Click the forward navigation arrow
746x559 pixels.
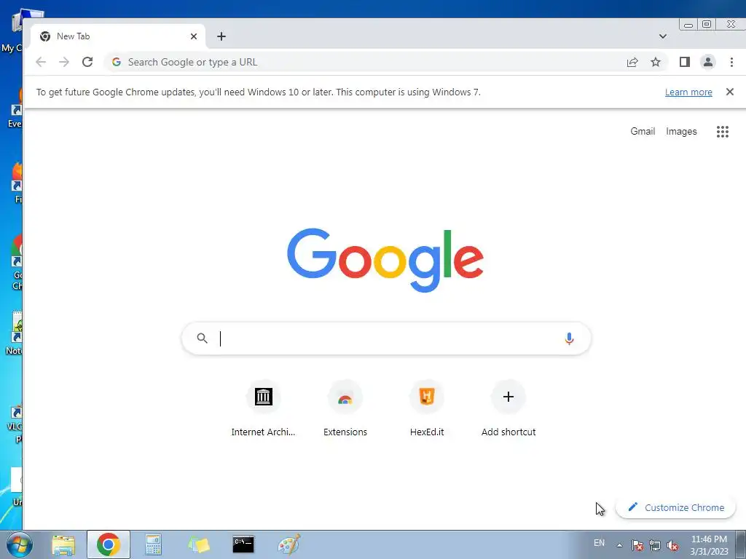(x=64, y=62)
